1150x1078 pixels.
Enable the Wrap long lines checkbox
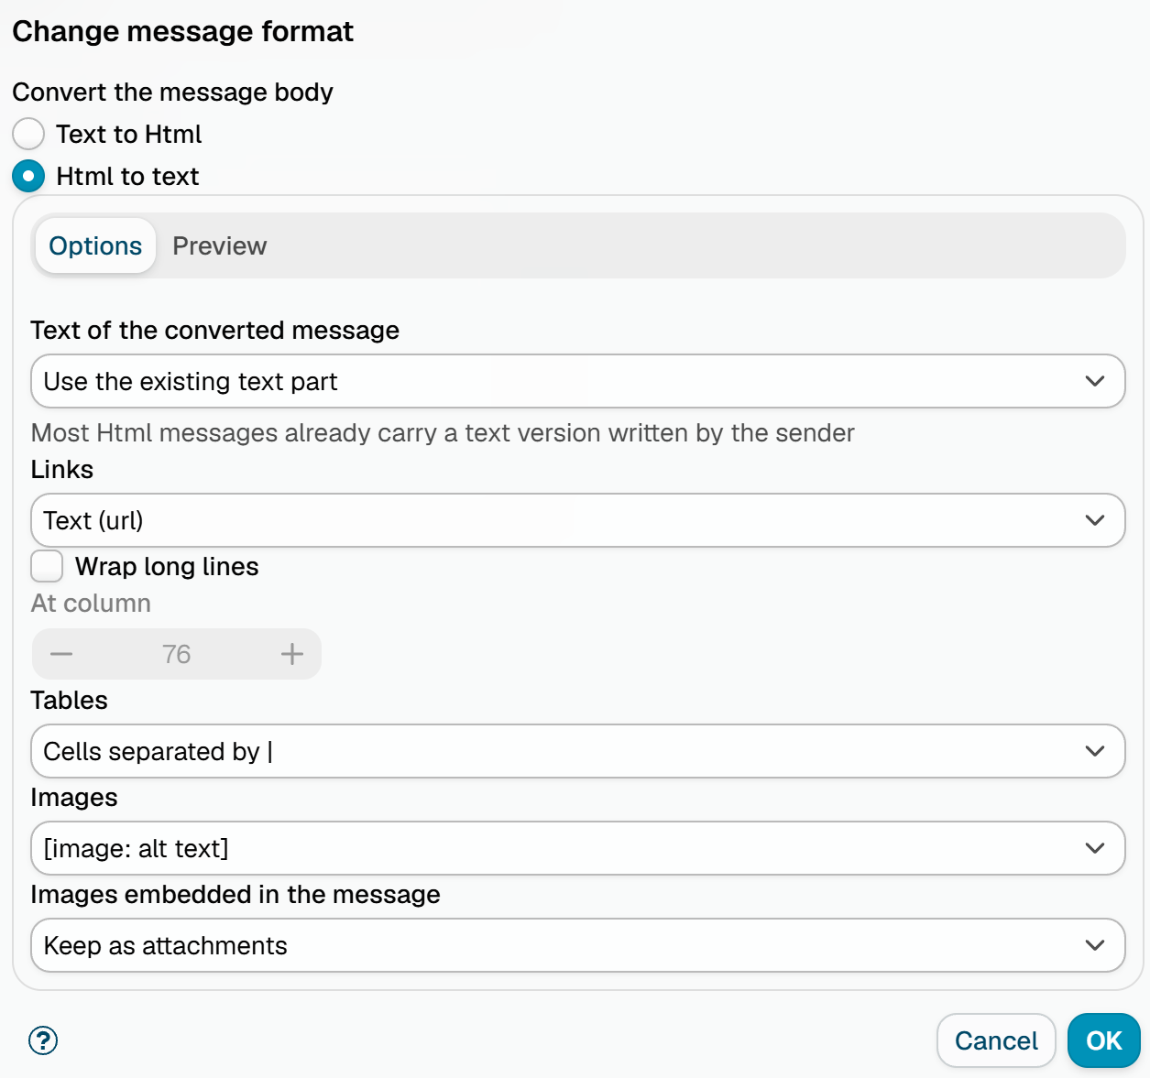47,566
